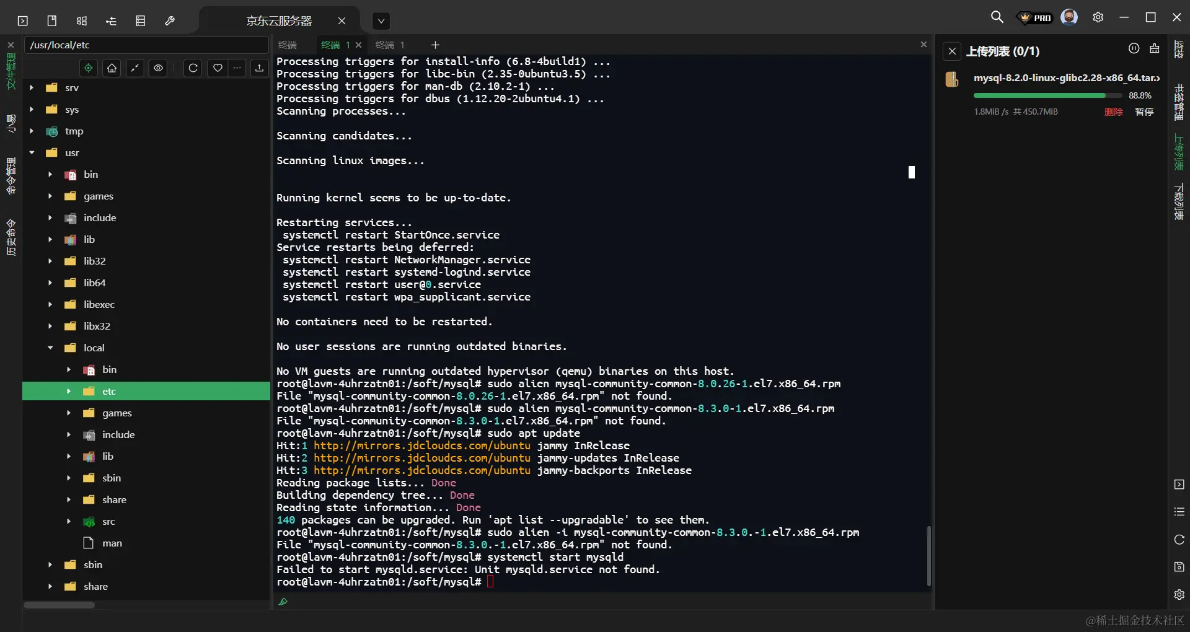Open the mirrors.jdcloudcs.com link on the Hit:1 line
1190x632 pixels.
422,446
